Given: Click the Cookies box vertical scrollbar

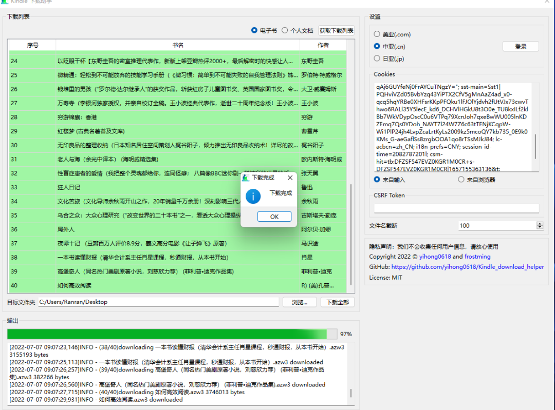Looking at the screenshot, I should [535, 146].
